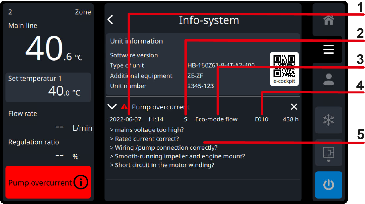Click the red warning triangle icon
365x204 pixels.
124,107
